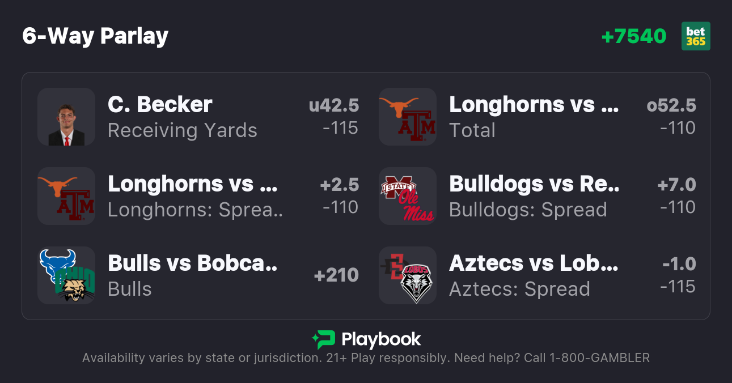732x383 pixels.
Task: Click the -1.0 Aztecs spread value
Action: (x=679, y=264)
